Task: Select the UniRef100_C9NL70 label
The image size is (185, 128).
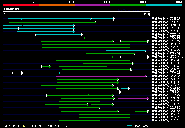Action: pos(166,98)
